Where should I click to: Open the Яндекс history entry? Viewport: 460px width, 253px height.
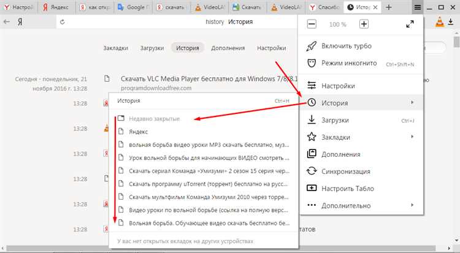(139, 132)
